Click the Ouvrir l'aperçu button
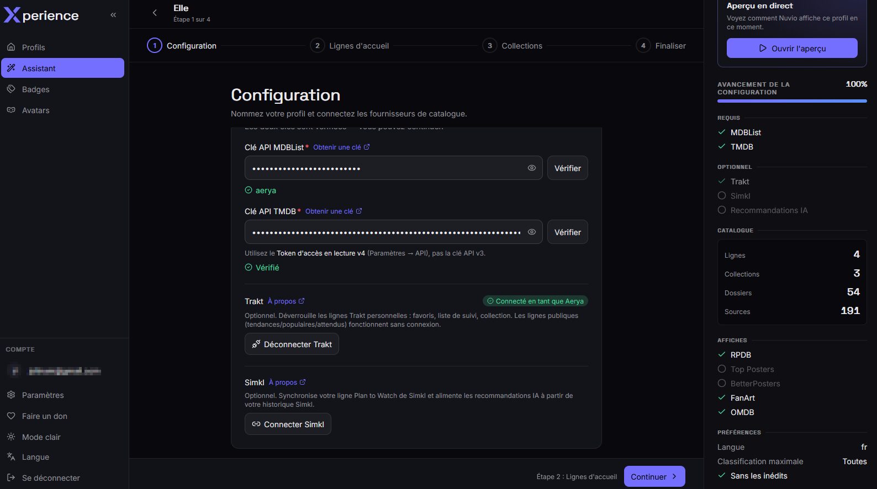Image resolution: width=877 pixels, height=489 pixels. click(792, 48)
